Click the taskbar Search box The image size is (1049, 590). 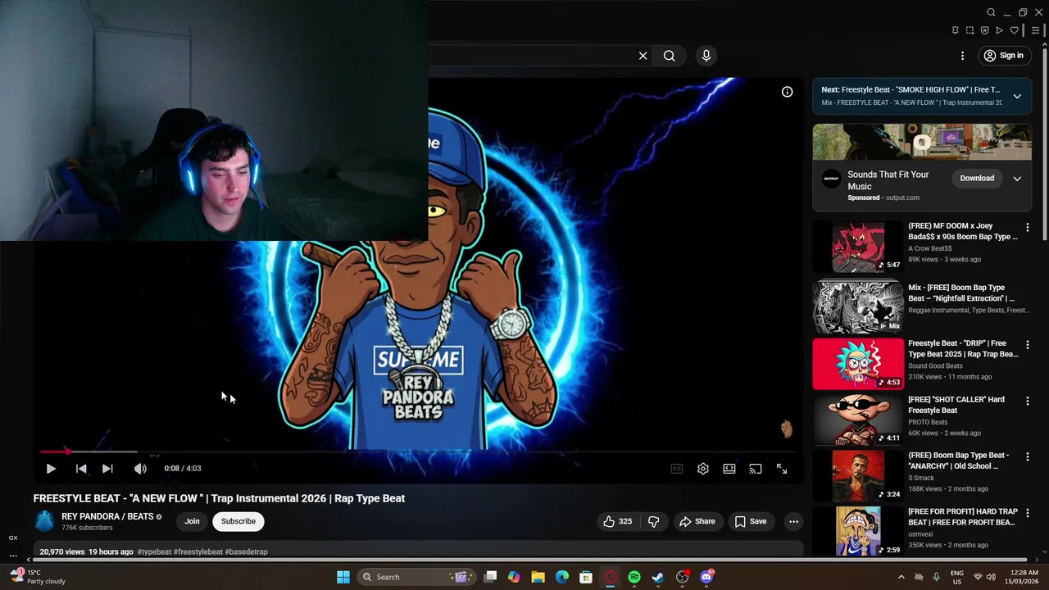point(416,577)
